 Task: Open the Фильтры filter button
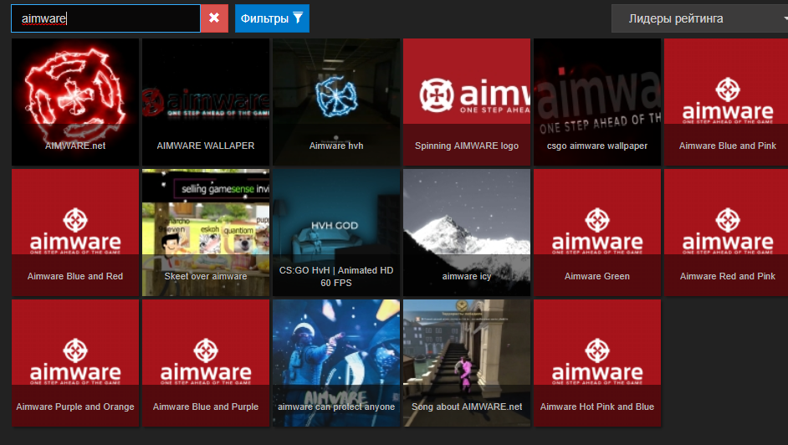pos(272,18)
